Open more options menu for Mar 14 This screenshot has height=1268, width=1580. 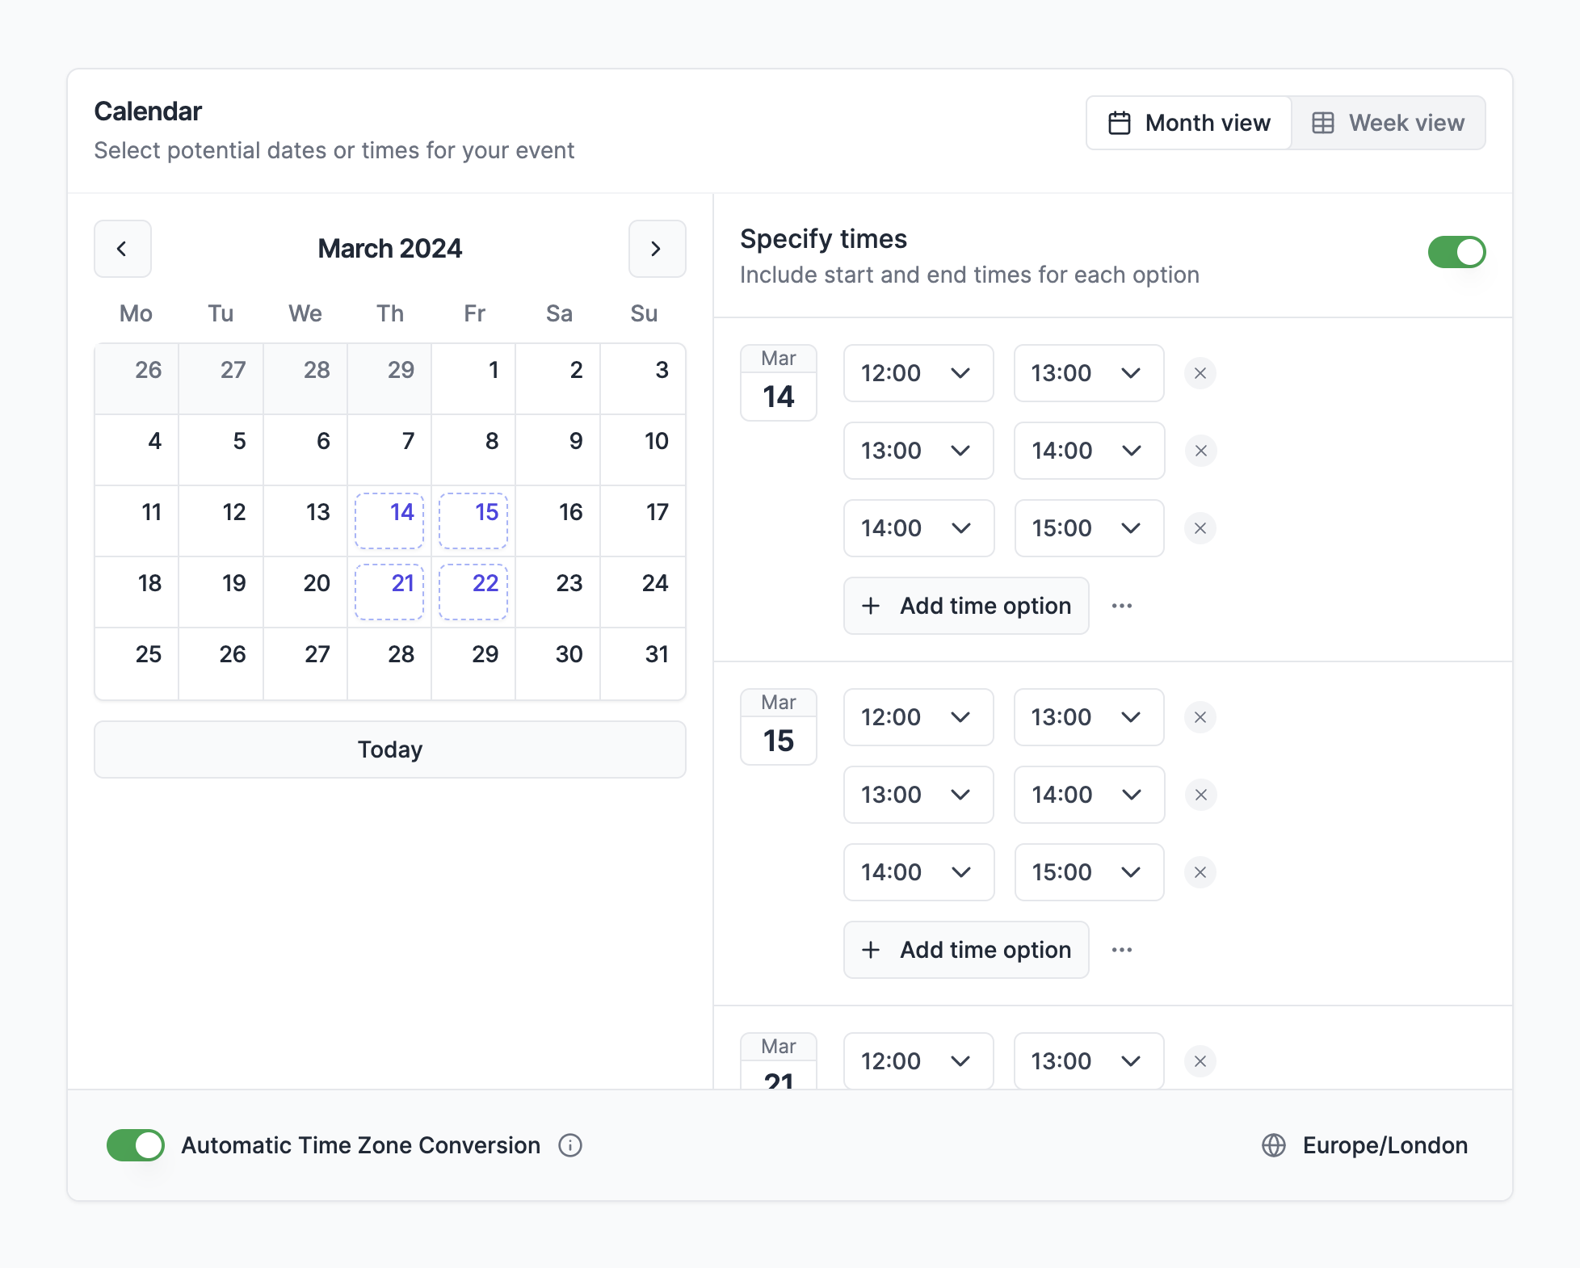pyautogui.click(x=1121, y=606)
